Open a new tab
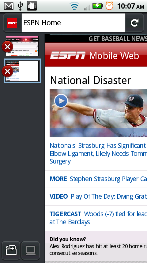The image size is (147, 263). click(x=11, y=250)
